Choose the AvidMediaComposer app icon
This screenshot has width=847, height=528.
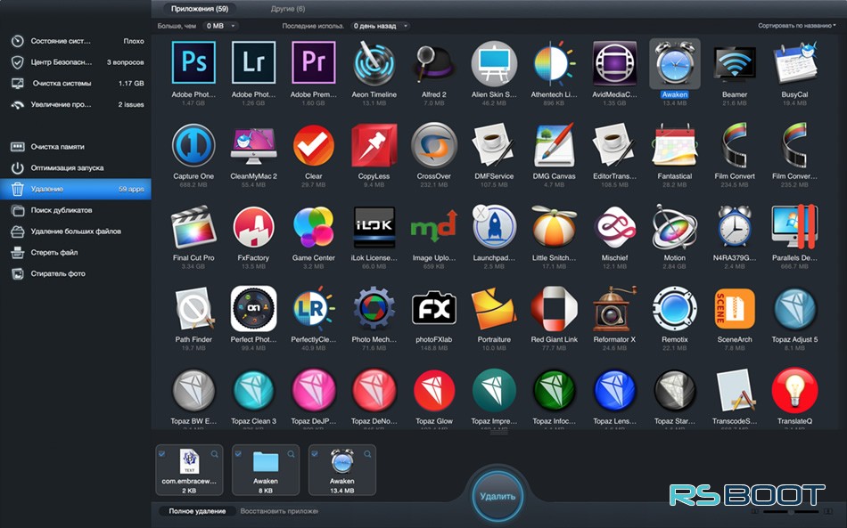(614, 63)
